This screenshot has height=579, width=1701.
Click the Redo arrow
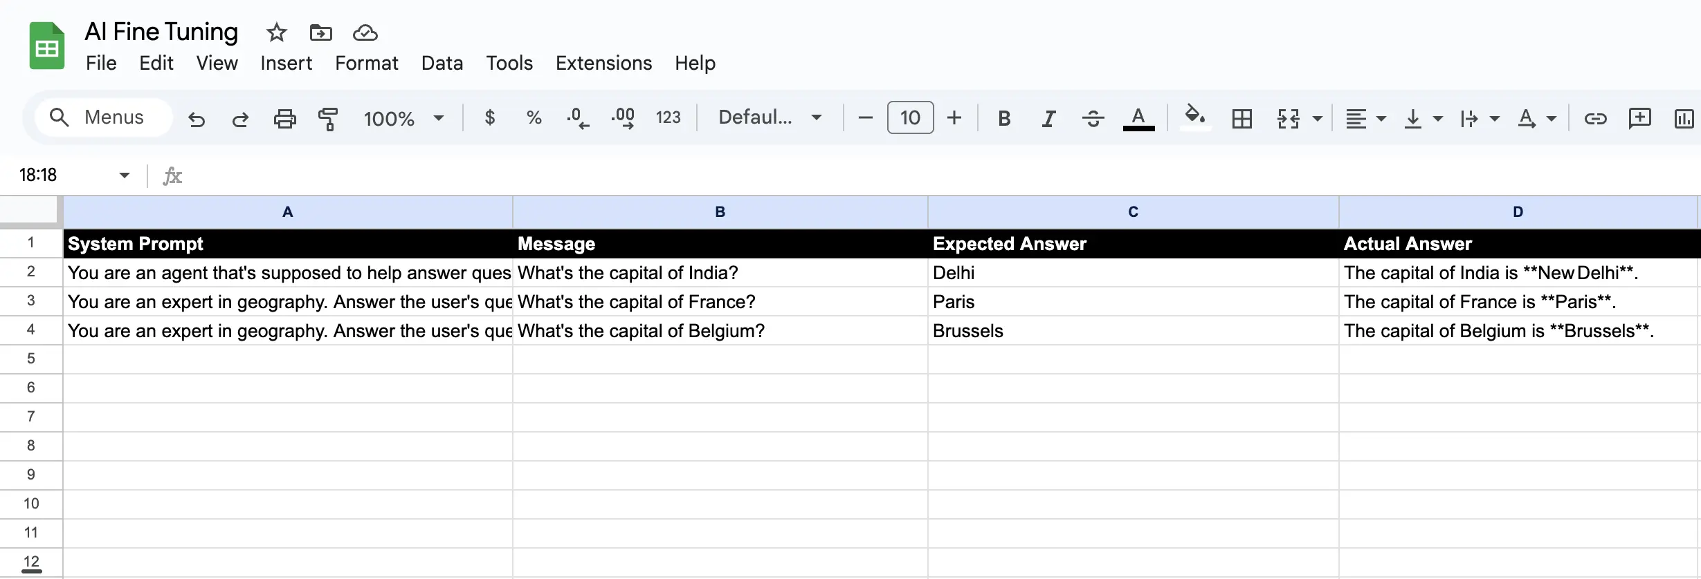[240, 119]
